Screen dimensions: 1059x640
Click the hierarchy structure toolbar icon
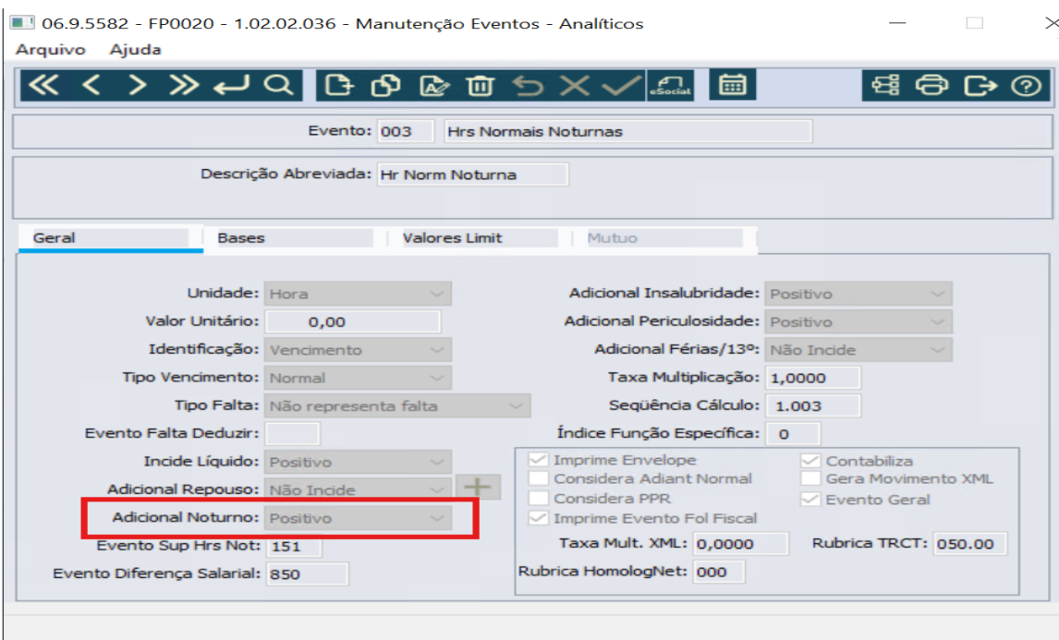point(885,86)
